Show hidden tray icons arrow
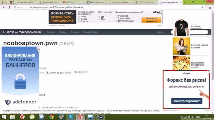 click(178, 117)
